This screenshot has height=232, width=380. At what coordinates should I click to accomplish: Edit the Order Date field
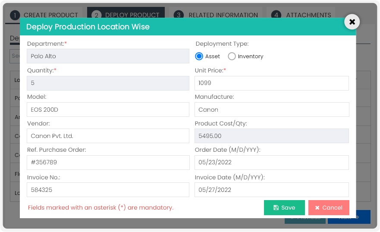pos(272,162)
